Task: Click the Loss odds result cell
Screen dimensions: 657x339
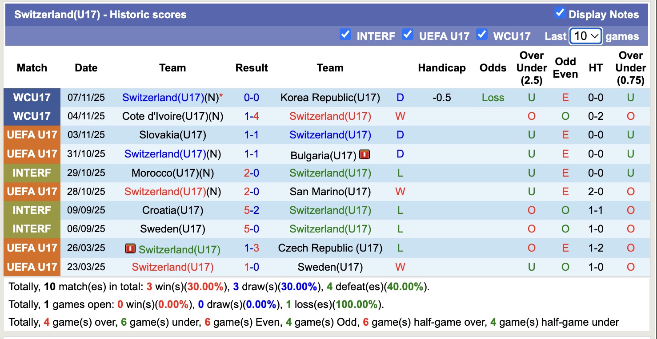Action: [493, 98]
